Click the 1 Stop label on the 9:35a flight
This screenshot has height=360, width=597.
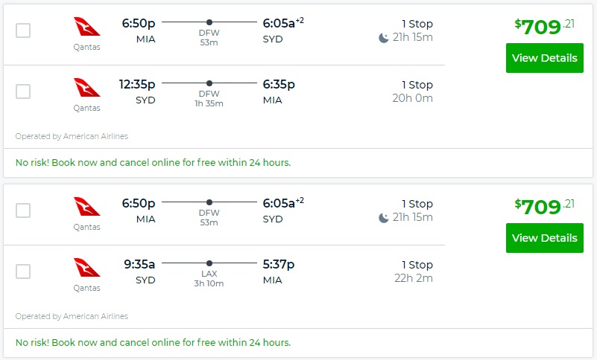[x=417, y=264]
